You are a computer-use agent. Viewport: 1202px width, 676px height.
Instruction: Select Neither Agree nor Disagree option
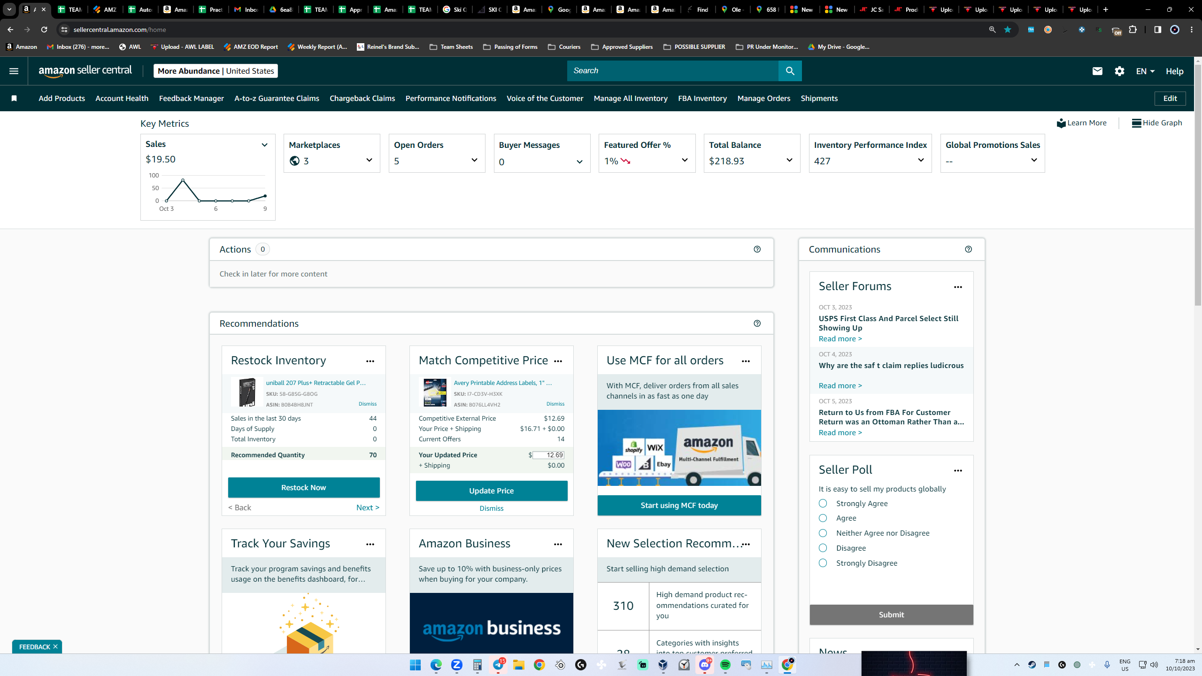(x=823, y=533)
